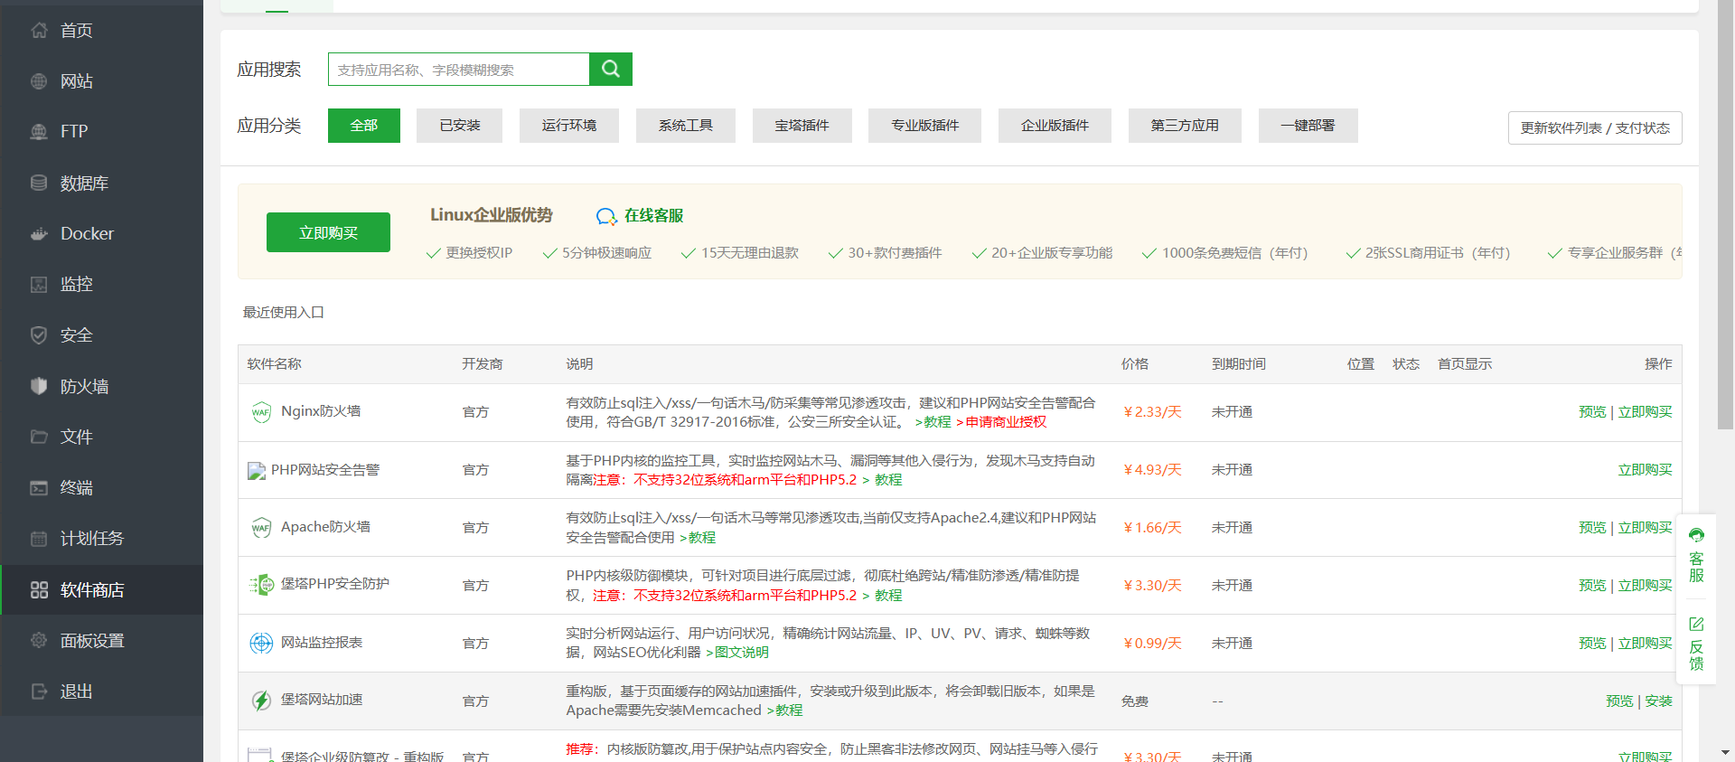Click the terminal icon beside 终端
The image size is (1735, 762).
[39, 488]
